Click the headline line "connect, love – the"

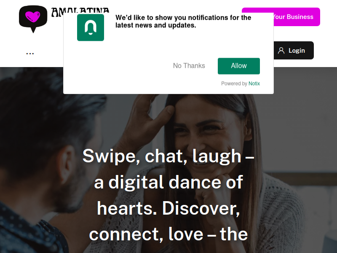168,234
